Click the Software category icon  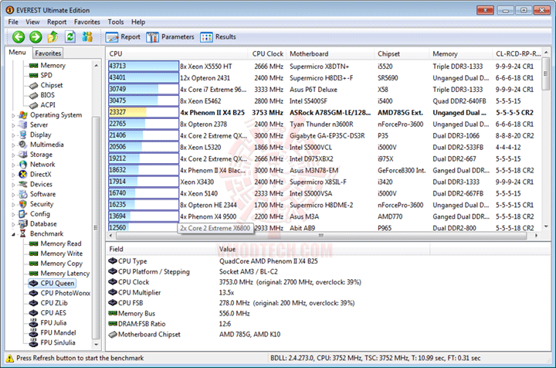[x=23, y=194]
